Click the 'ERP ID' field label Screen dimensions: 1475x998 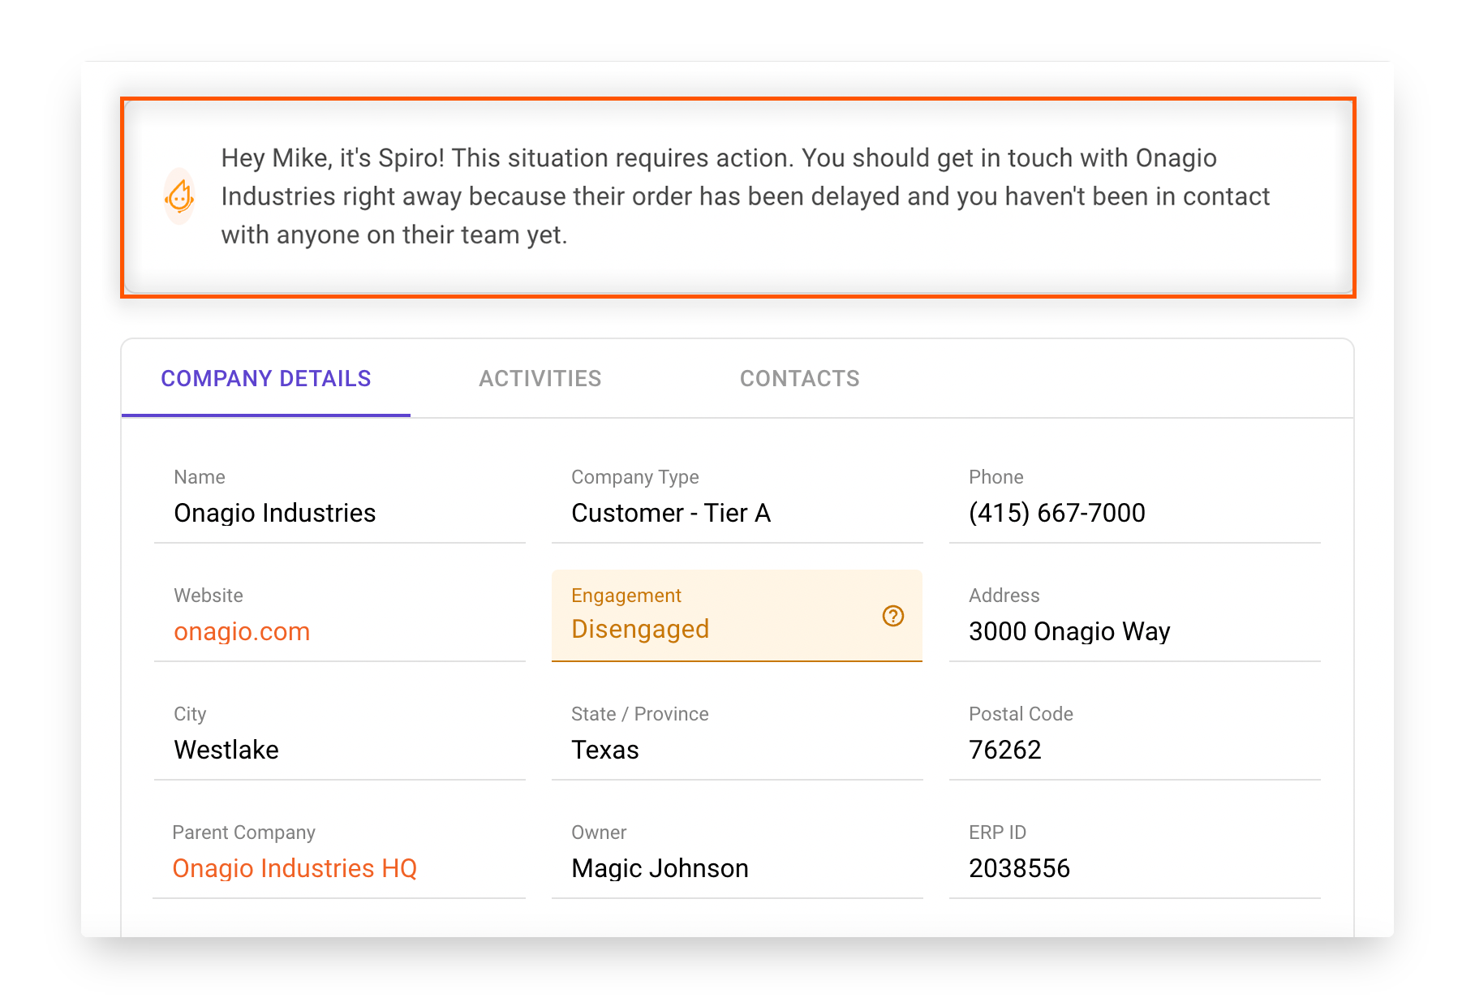(x=997, y=832)
